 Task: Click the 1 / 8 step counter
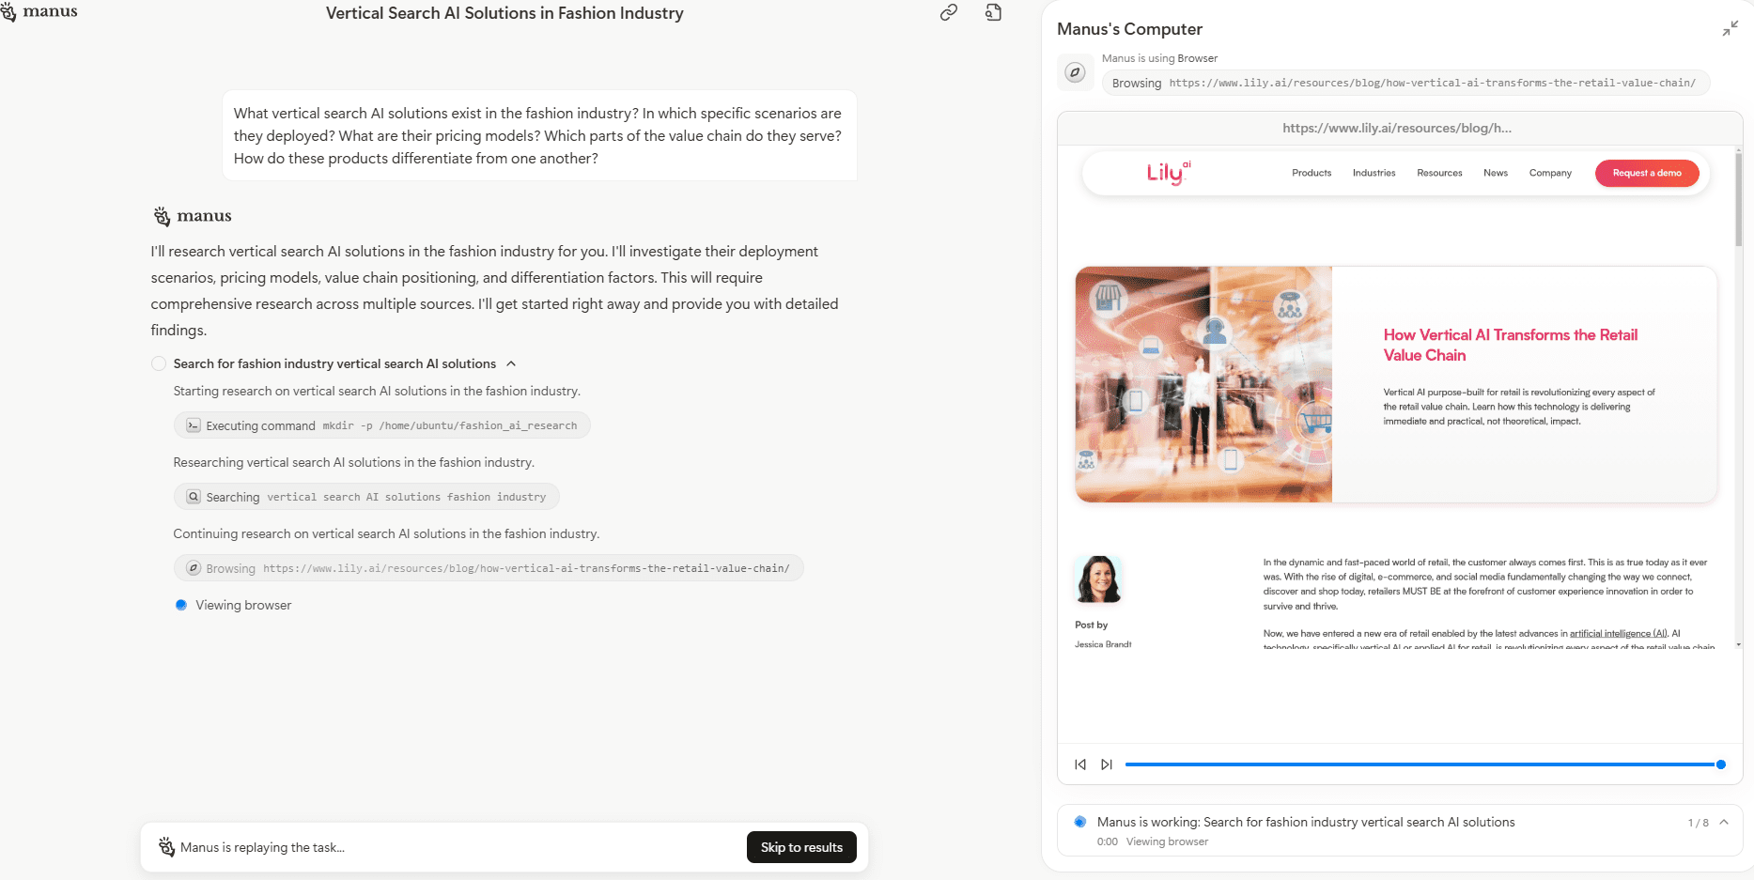[x=1698, y=823]
